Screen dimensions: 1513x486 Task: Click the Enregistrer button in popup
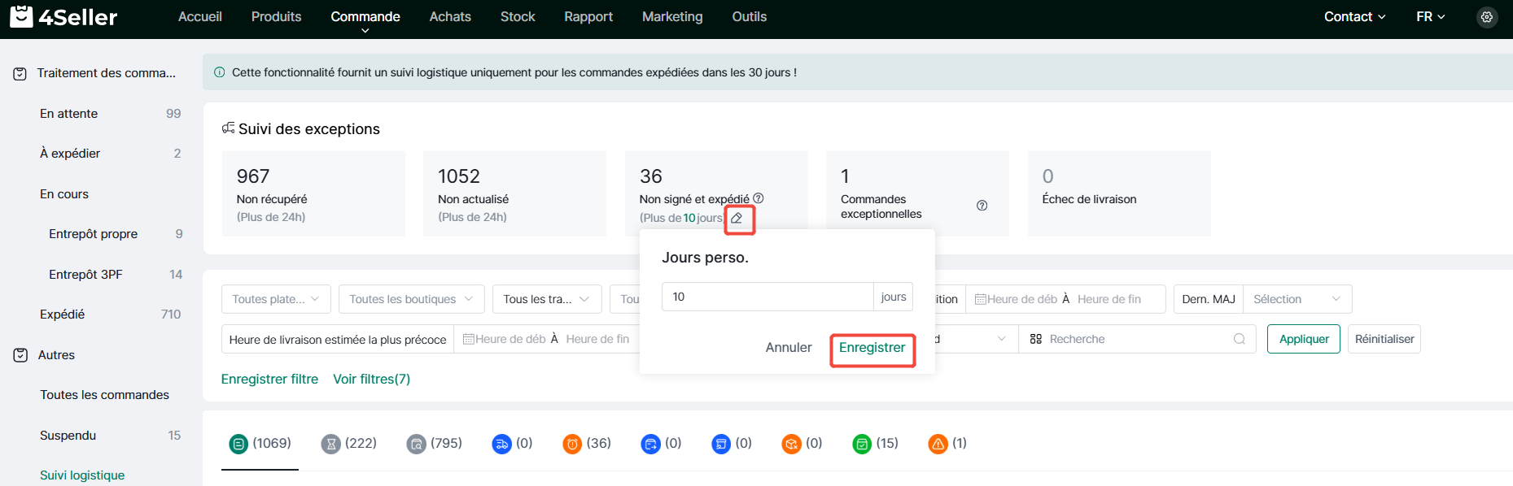(872, 348)
